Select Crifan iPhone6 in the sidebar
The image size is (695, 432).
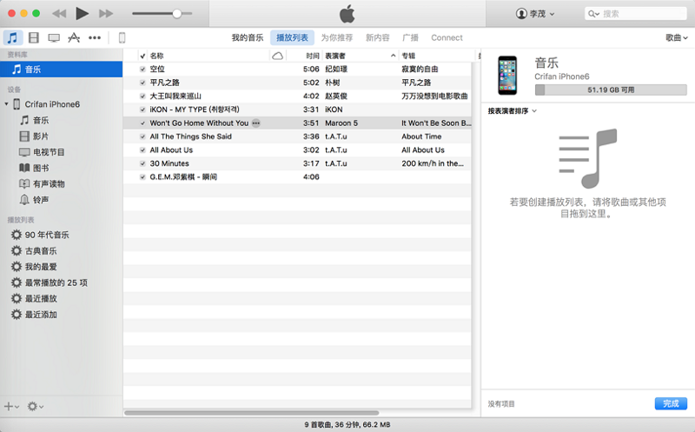coord(52,104)
